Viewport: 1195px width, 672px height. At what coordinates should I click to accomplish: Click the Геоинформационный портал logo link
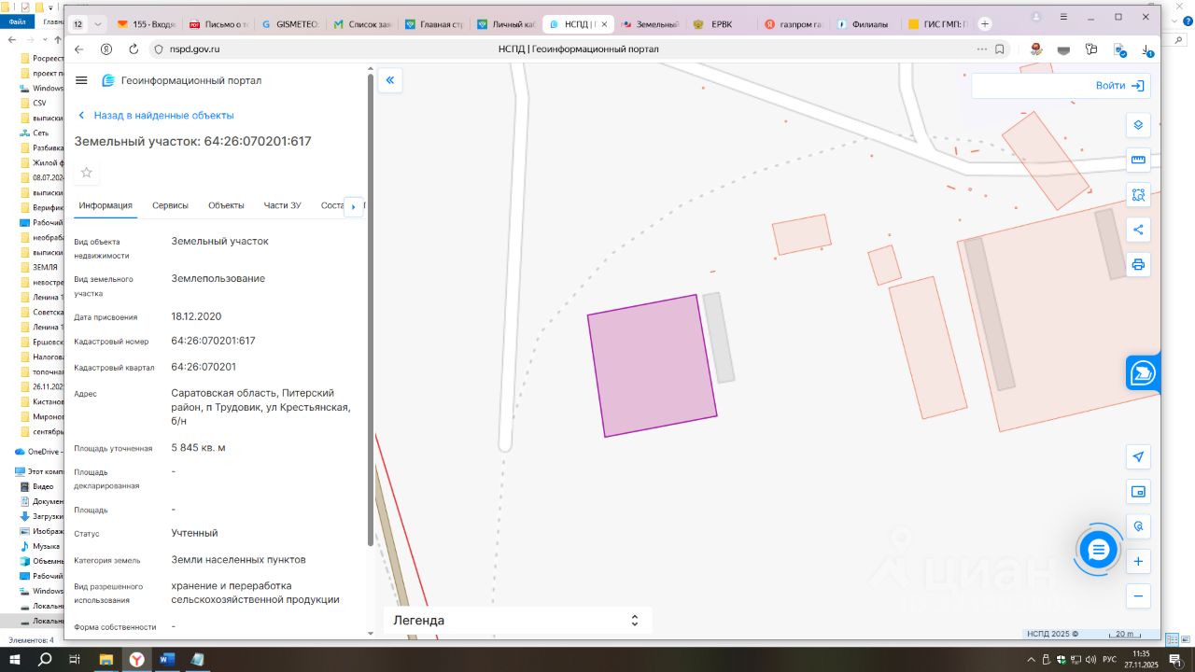(x=182, y=80)
